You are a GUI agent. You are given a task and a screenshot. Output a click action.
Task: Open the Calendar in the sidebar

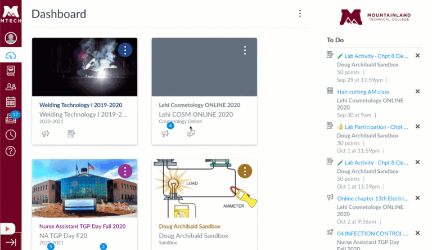(x=10, y=102)
